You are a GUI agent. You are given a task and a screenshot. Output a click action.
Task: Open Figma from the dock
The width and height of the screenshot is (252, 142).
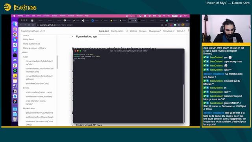[x=15, y=101]
